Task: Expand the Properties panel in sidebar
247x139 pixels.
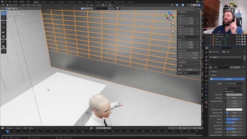Action: (x=183, y=63)
